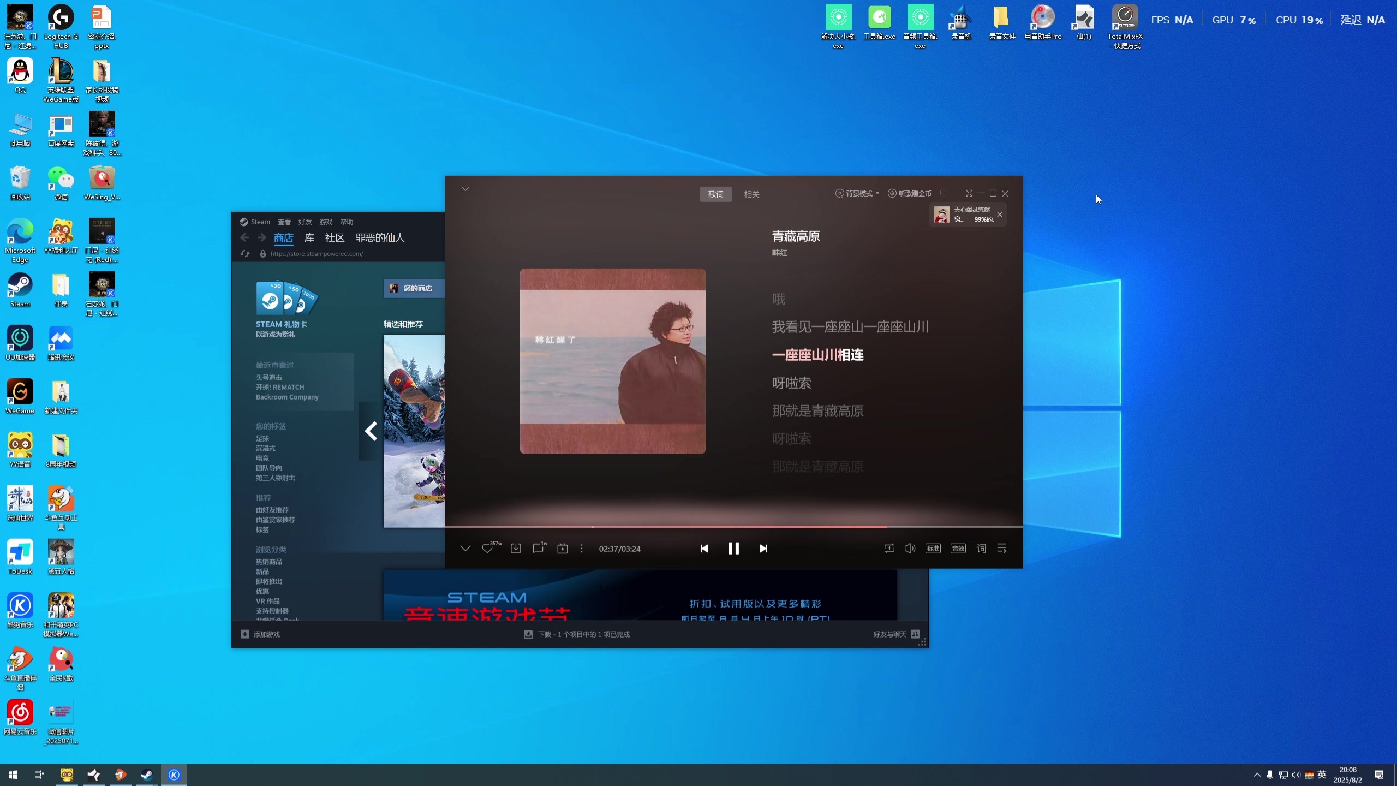Toggle the single-loop repeat mode
1397x786 pixels.
[x=889, y=549]
